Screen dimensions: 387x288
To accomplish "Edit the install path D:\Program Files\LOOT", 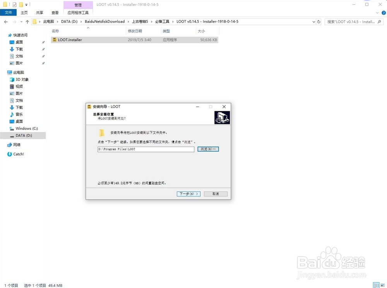I will 146,149.
